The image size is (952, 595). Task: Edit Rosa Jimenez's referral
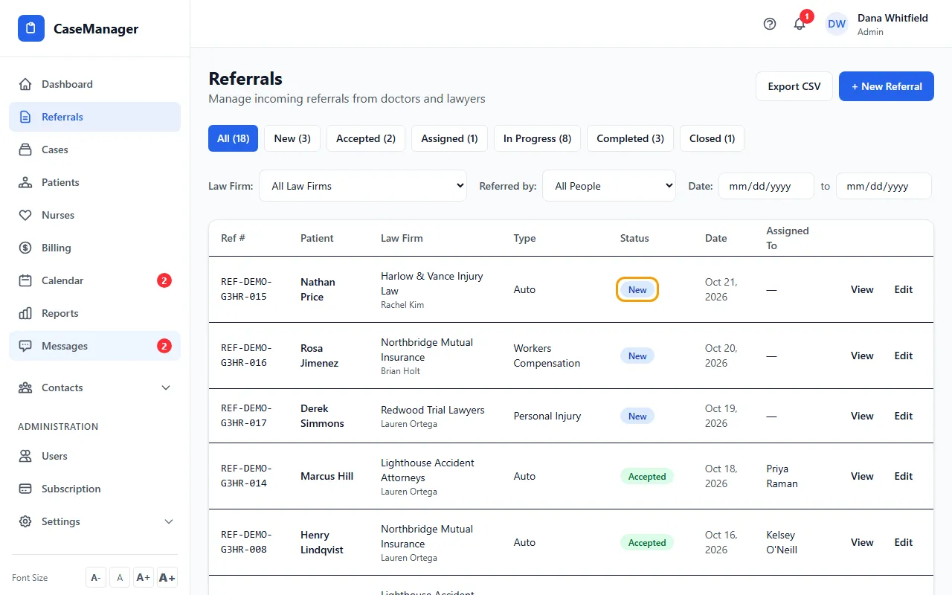(x=903, y=356)
